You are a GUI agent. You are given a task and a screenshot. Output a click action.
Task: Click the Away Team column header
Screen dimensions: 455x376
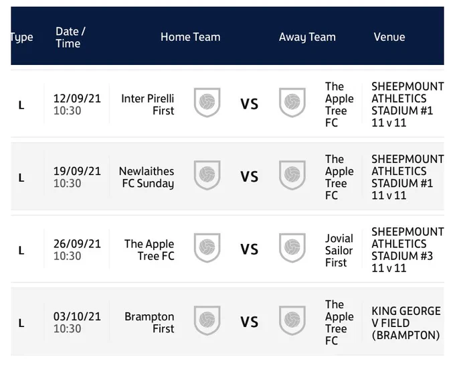point(307,37)
